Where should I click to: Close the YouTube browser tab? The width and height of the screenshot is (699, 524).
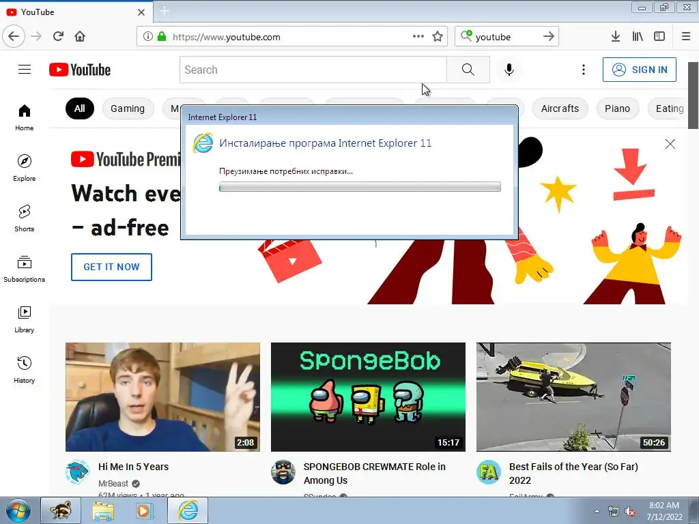pyautogui.click(x=141, y=12)
